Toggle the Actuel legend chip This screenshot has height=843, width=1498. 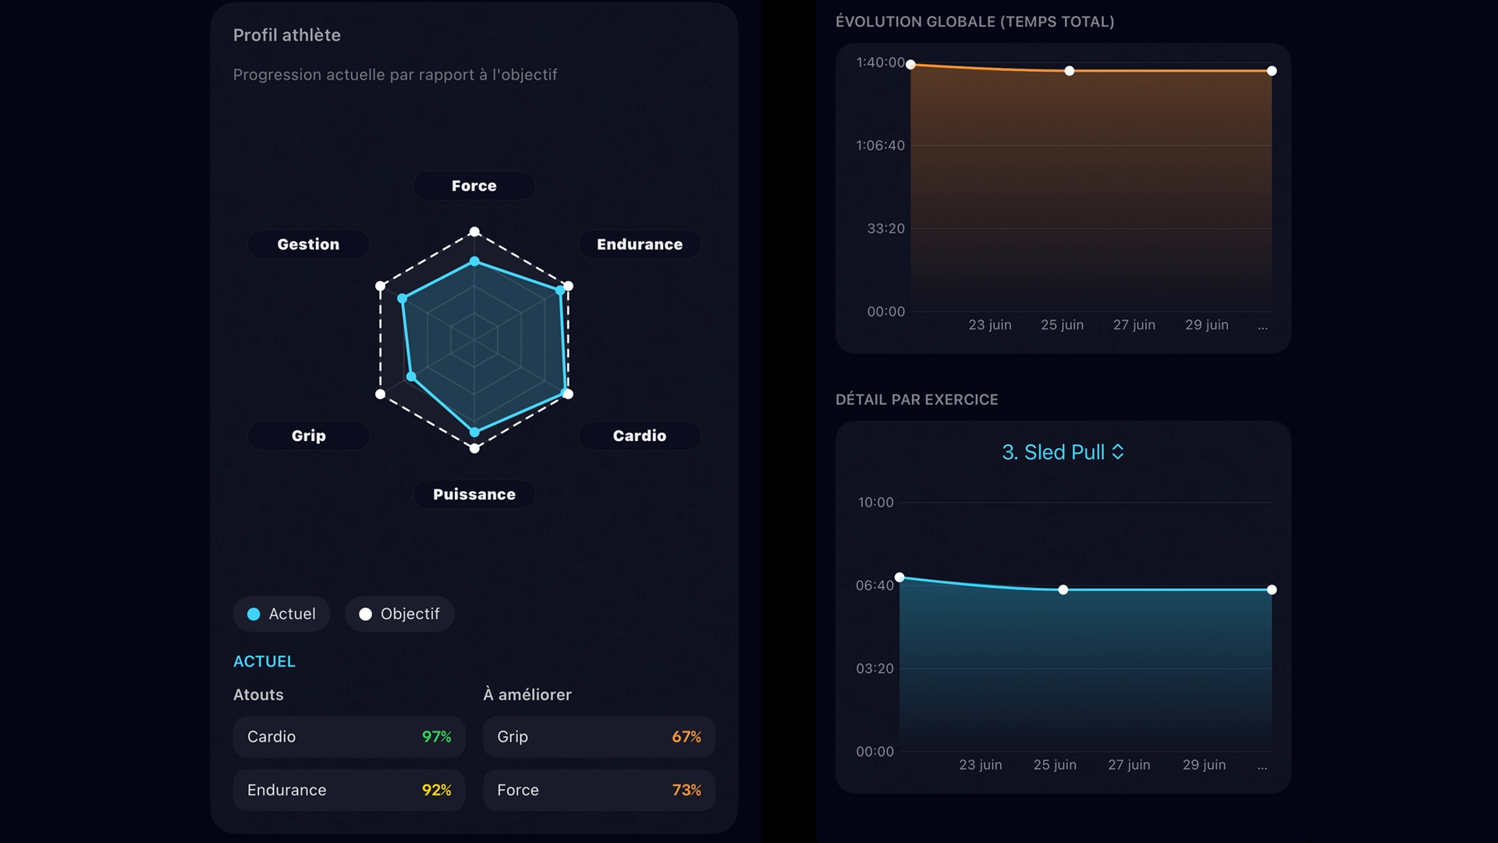click(x=282, y=614)
